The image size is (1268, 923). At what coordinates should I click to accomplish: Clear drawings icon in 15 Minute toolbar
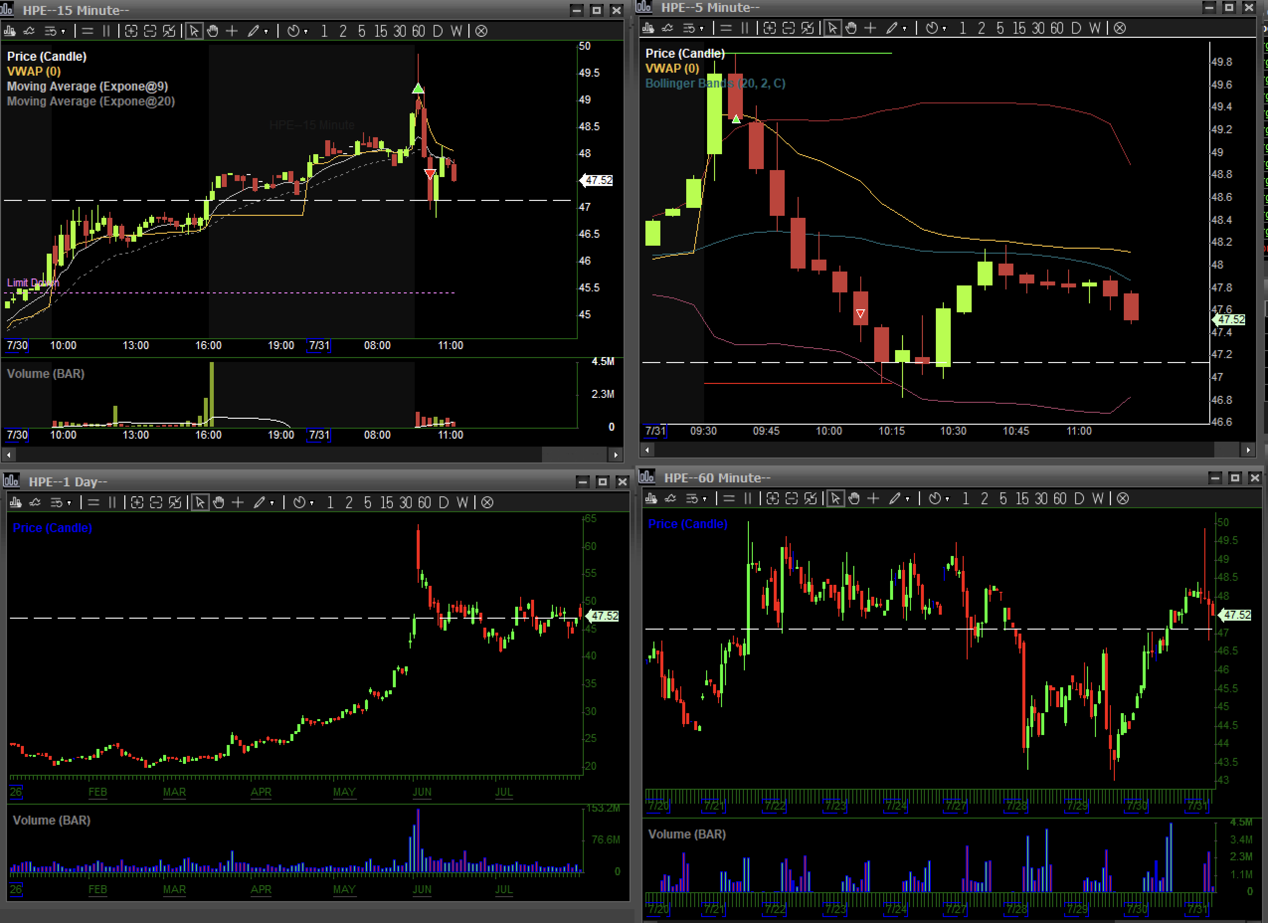pyautogui.click(x=481, y=31)
